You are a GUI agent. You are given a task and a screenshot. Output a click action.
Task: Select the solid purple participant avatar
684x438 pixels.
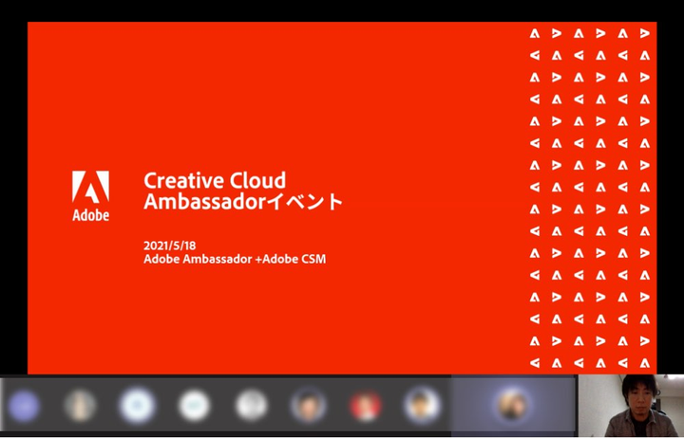pos(24,406)
